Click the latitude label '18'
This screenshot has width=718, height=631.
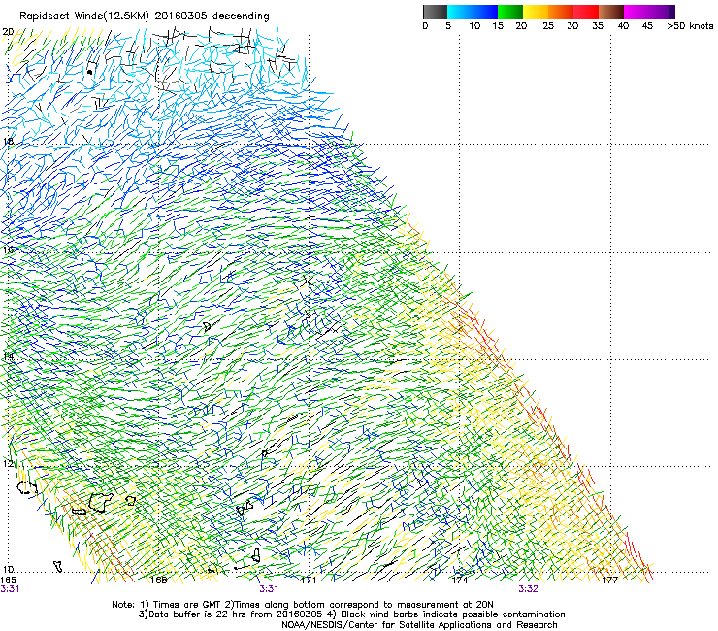8,141
